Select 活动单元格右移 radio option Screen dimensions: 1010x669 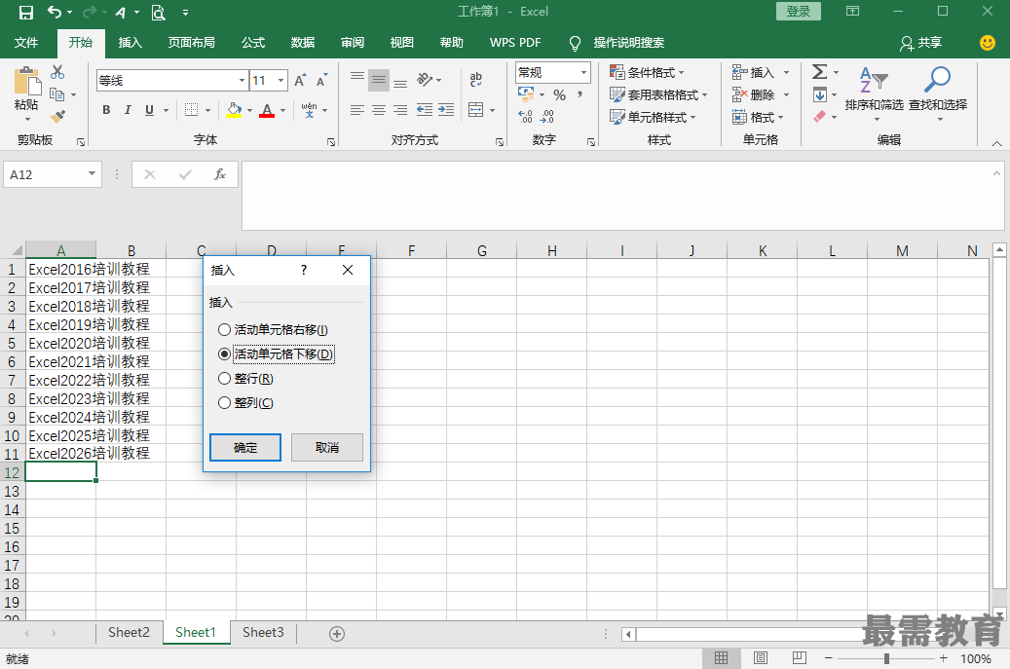click(273, 330)
